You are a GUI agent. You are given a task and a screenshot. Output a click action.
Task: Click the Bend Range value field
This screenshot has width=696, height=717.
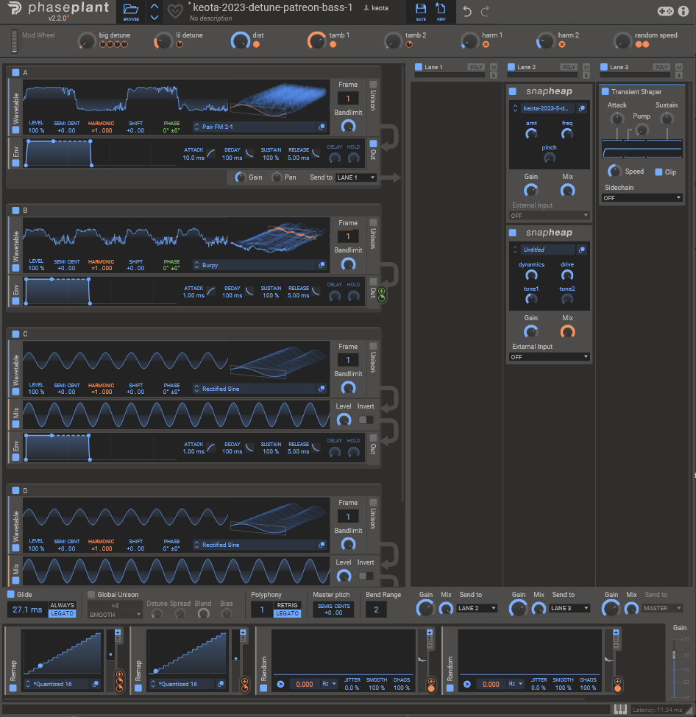376,609
